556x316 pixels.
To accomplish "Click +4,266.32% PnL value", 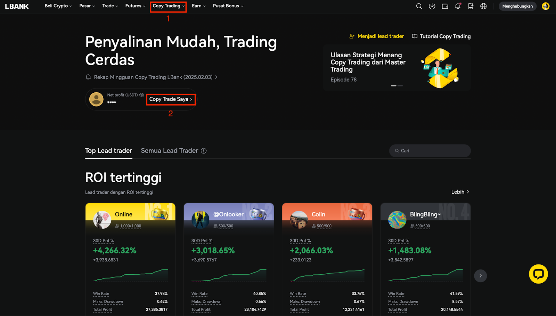I will [115, 250].
